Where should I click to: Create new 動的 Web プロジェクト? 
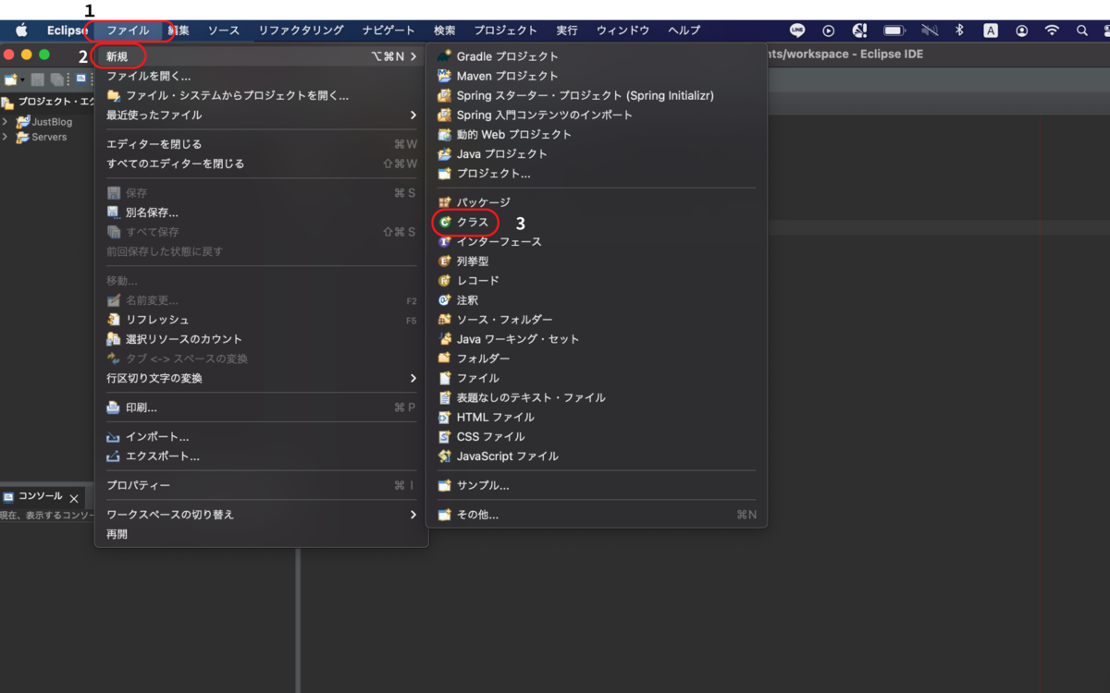point(597,134)
